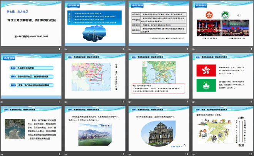254x156 pixels.
Task: Select slide 9 with the aerial satellite photo
Action: coord(31,128)
